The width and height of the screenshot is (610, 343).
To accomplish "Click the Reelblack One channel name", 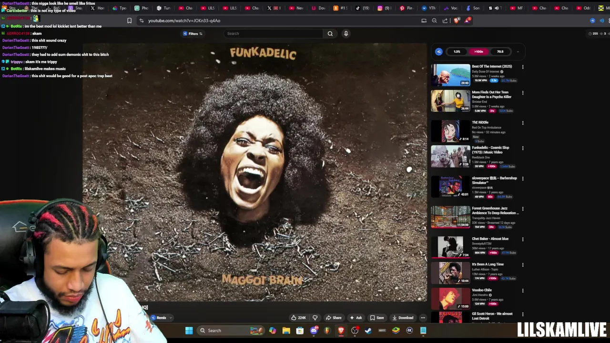I will (x=480, y=157).
